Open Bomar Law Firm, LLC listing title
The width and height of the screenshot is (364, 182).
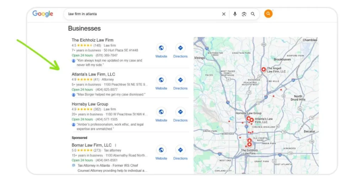click(91, 145)
